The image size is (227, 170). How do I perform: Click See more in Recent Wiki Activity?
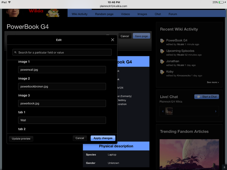pyautogui.click(x=213, y=82)
